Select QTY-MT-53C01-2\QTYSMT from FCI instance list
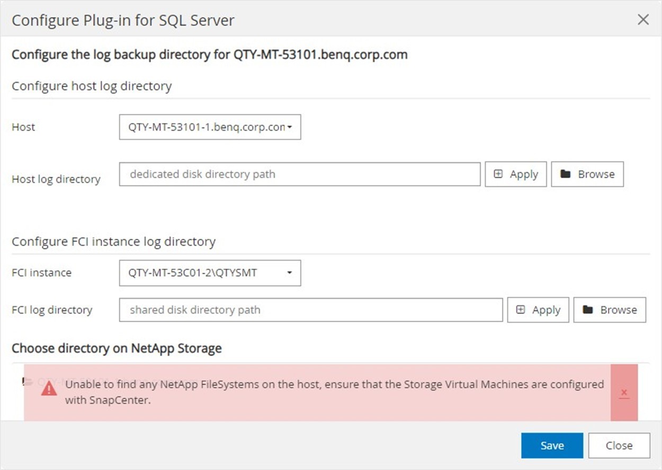The width and height of the screenshot is (662, 470). pyautogui.click(x=210, y=273)
